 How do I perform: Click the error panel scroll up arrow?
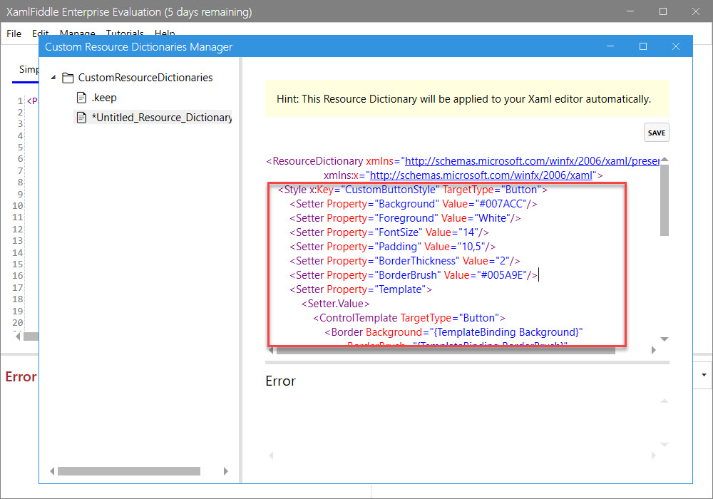click(x=665, y=401)
